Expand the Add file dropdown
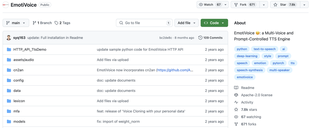Screen dimensions: 312x128 point(186,23)
